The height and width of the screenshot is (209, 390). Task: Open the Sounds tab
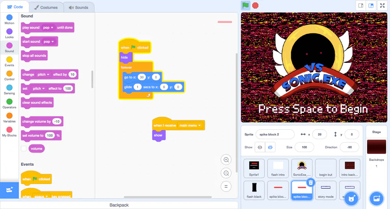79,7
